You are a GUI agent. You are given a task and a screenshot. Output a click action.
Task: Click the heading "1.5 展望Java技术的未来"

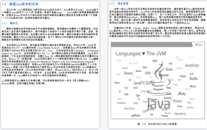pyautogui.click(x=20, y=4)
